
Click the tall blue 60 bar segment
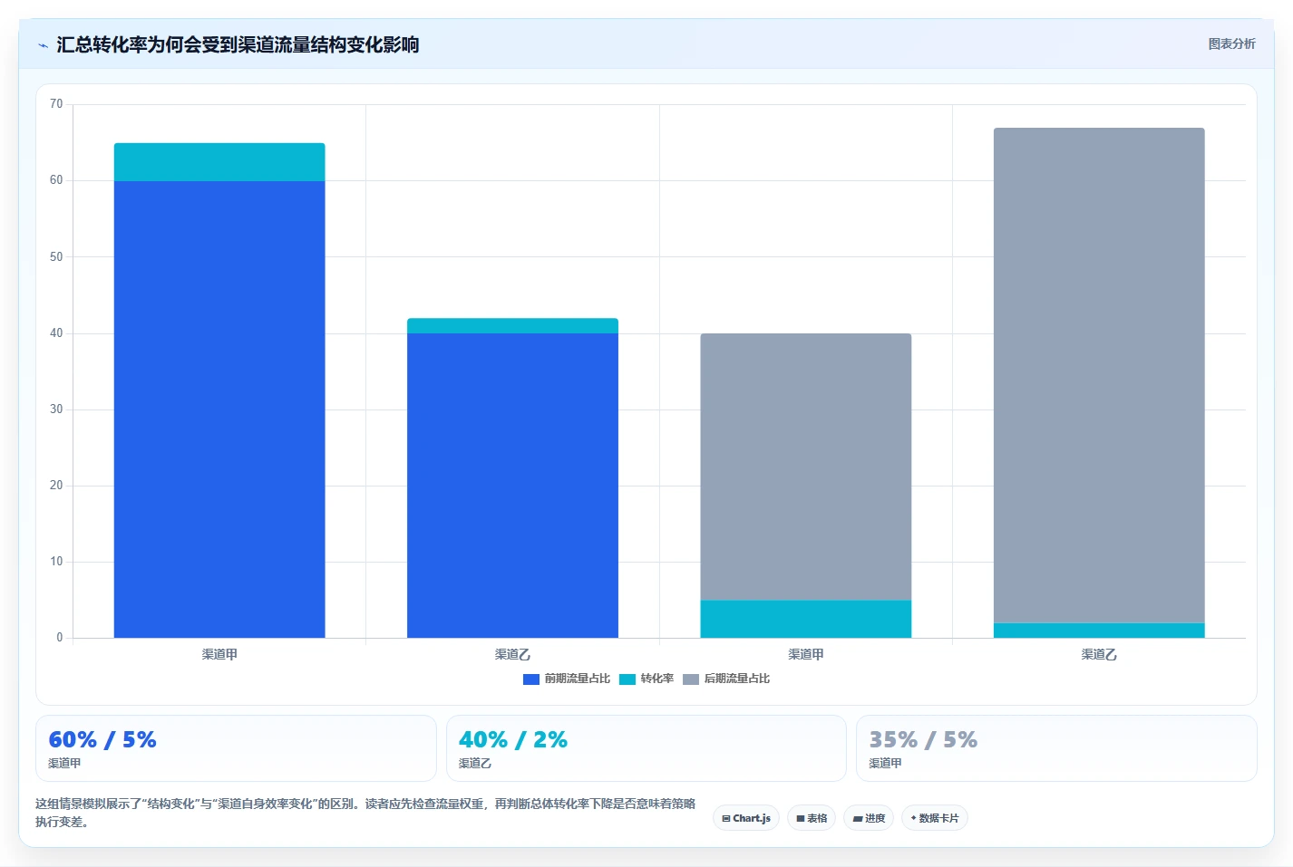click(219, 409)
